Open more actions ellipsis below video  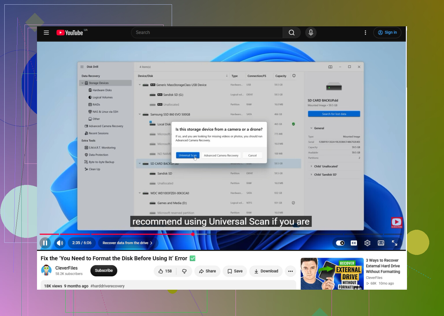[291, 271]
